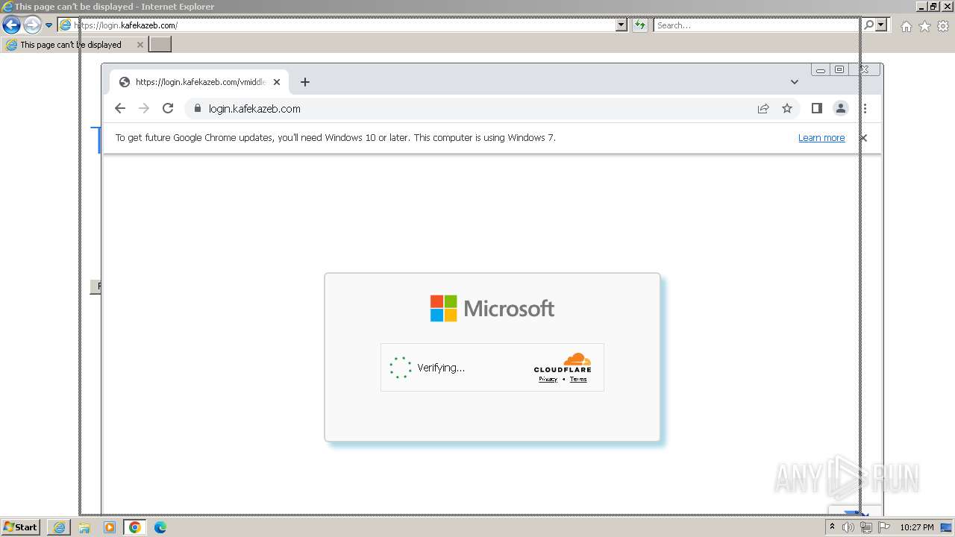This screenshot has width=955, height=537.
Task: View site information lock icon in Chrome
Action: (198, 108)
